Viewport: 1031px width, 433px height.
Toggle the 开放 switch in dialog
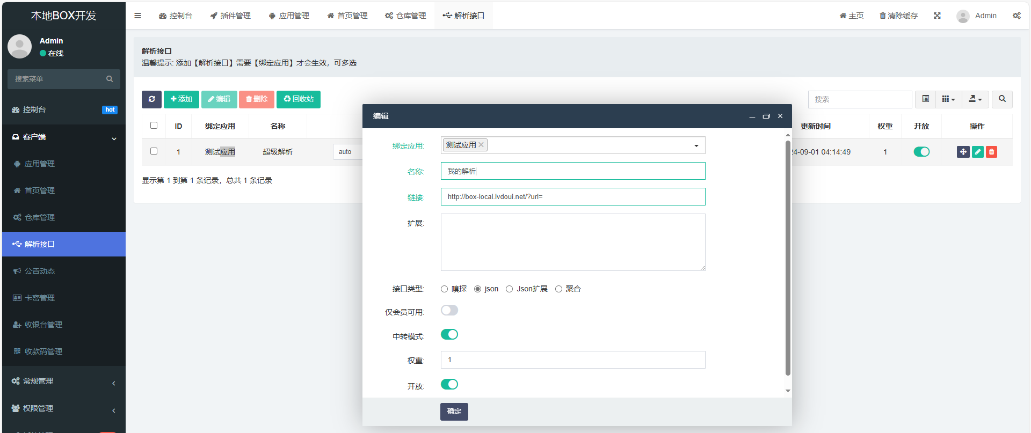pos(449,384)
